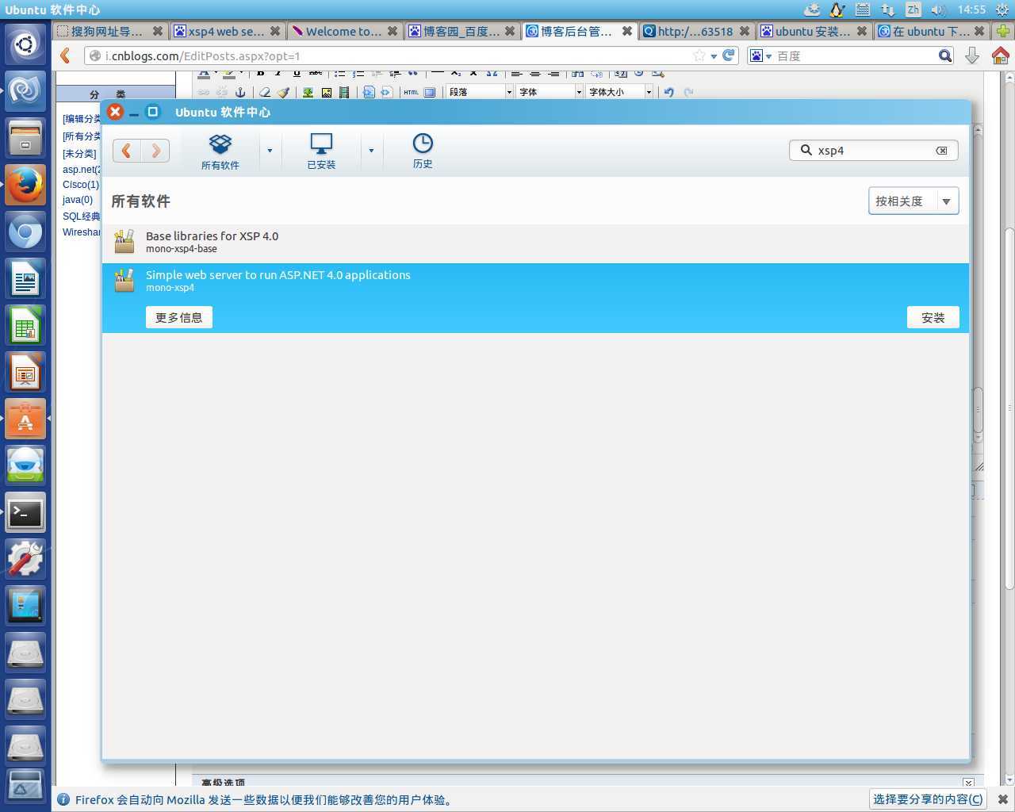The image size is (1015, 812).
Task: Open the search engine selector dropdown
Action: pyautogui.click(x=761, y=56)
